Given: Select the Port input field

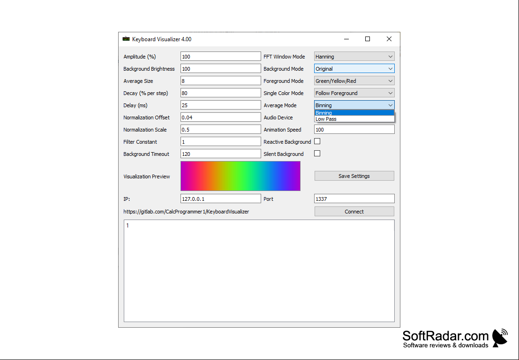Looking at the screenshot, I should pos(354,198).
